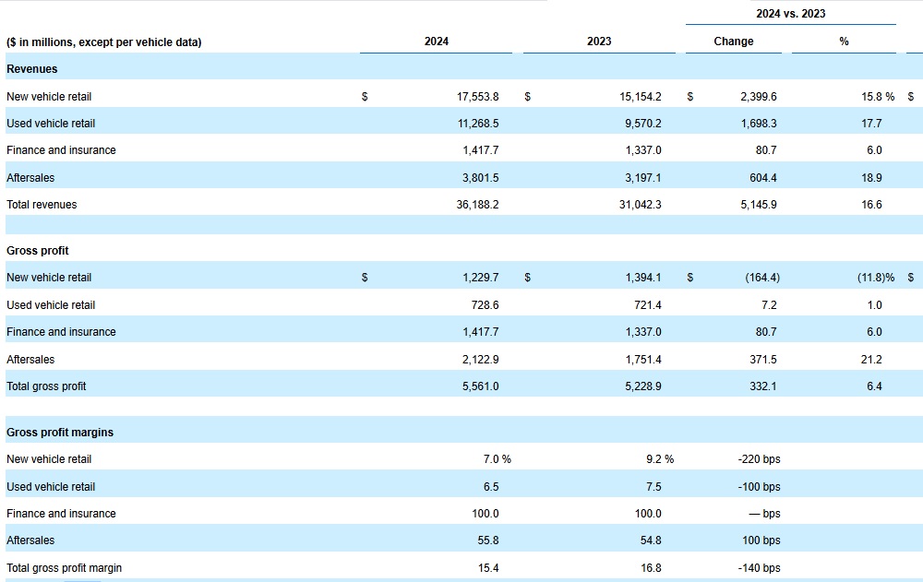
Task: Select aftersales margin 55.8
Action: coord(488,540)
